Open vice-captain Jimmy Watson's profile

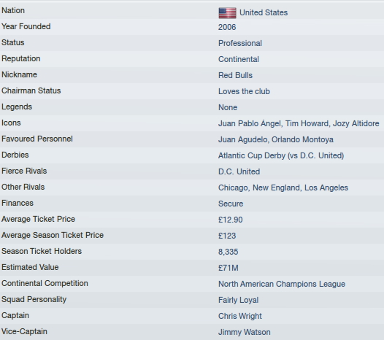point(245,332)
